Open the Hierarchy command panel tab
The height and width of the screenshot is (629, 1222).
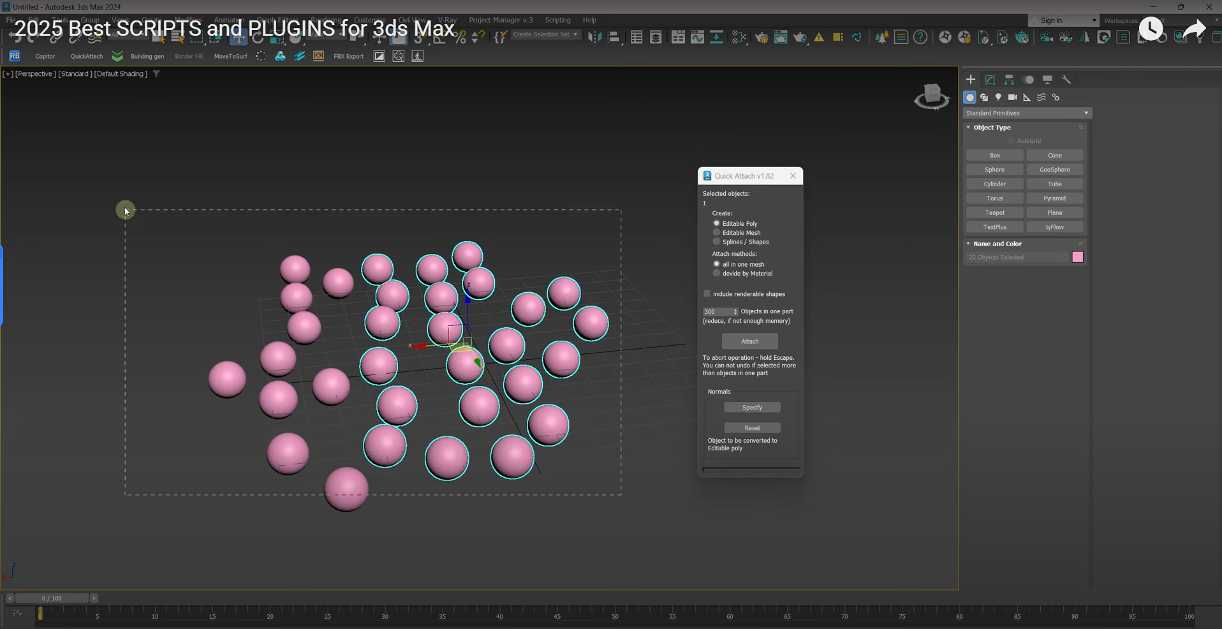click(1009, 80)
